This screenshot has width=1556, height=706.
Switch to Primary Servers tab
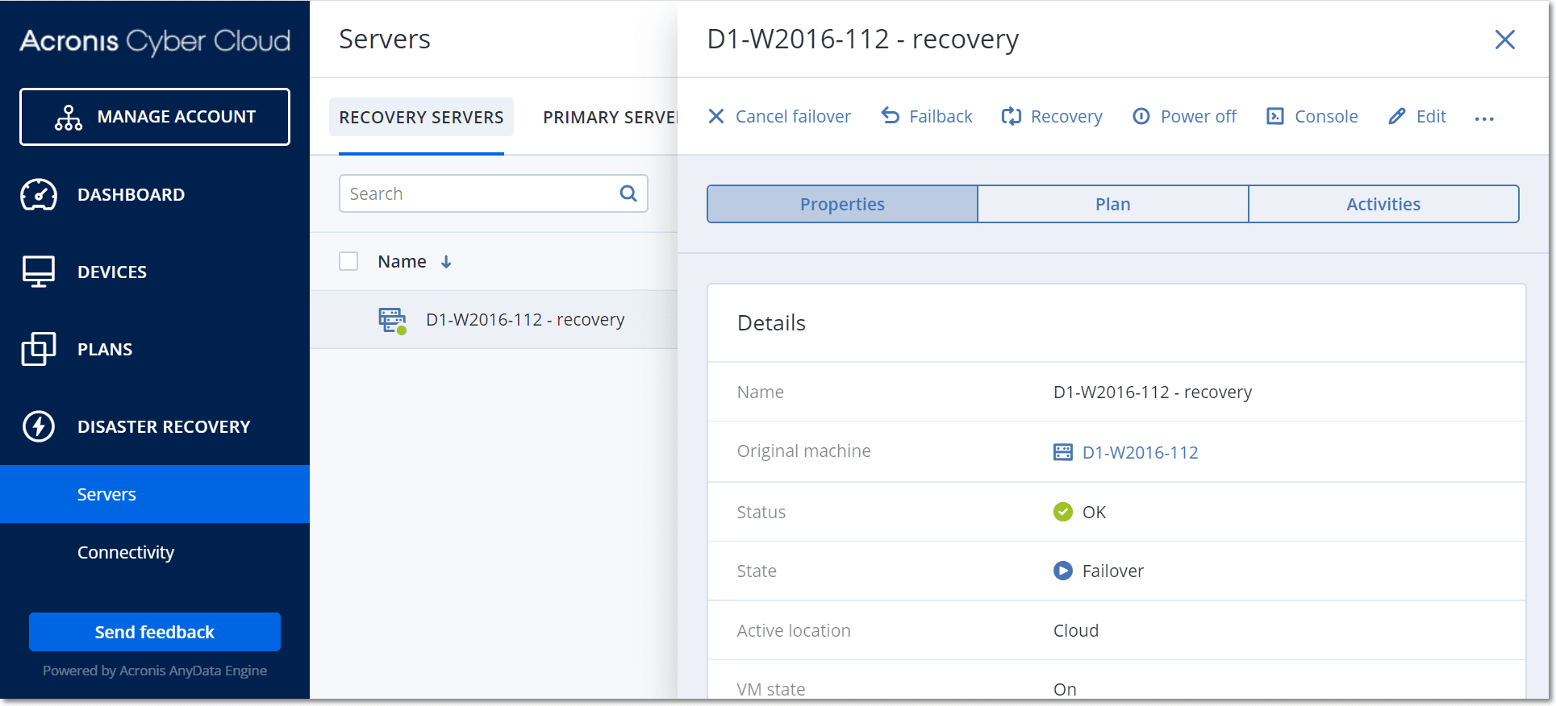tap(610, 118)
